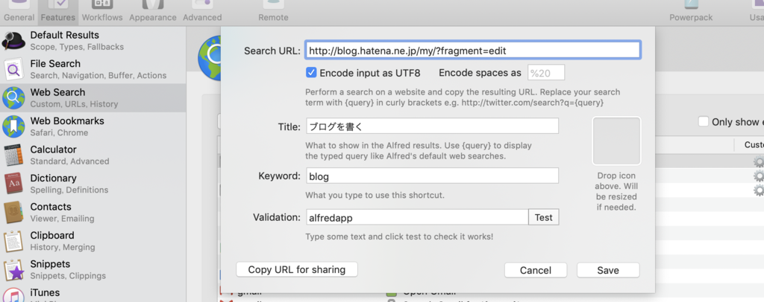Open the Powerpack tab
The height and width of the screenshot is (302, 764).
coord(691,12)
